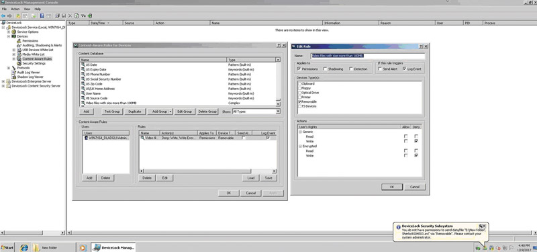Screen dimensions: 537x252
Task: Expand the USB Devices White List node
Action: click(x=14, y=50)
